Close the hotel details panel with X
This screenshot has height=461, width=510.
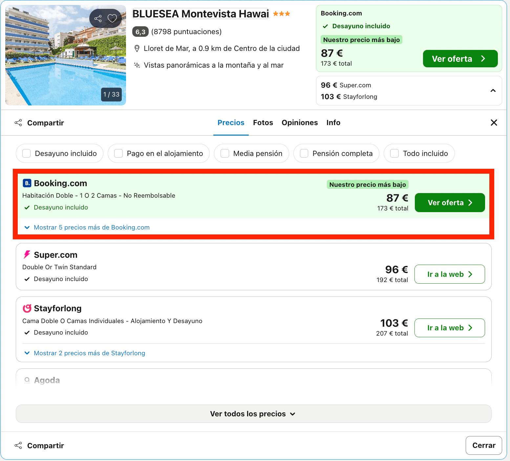click(x=494, y=122)
